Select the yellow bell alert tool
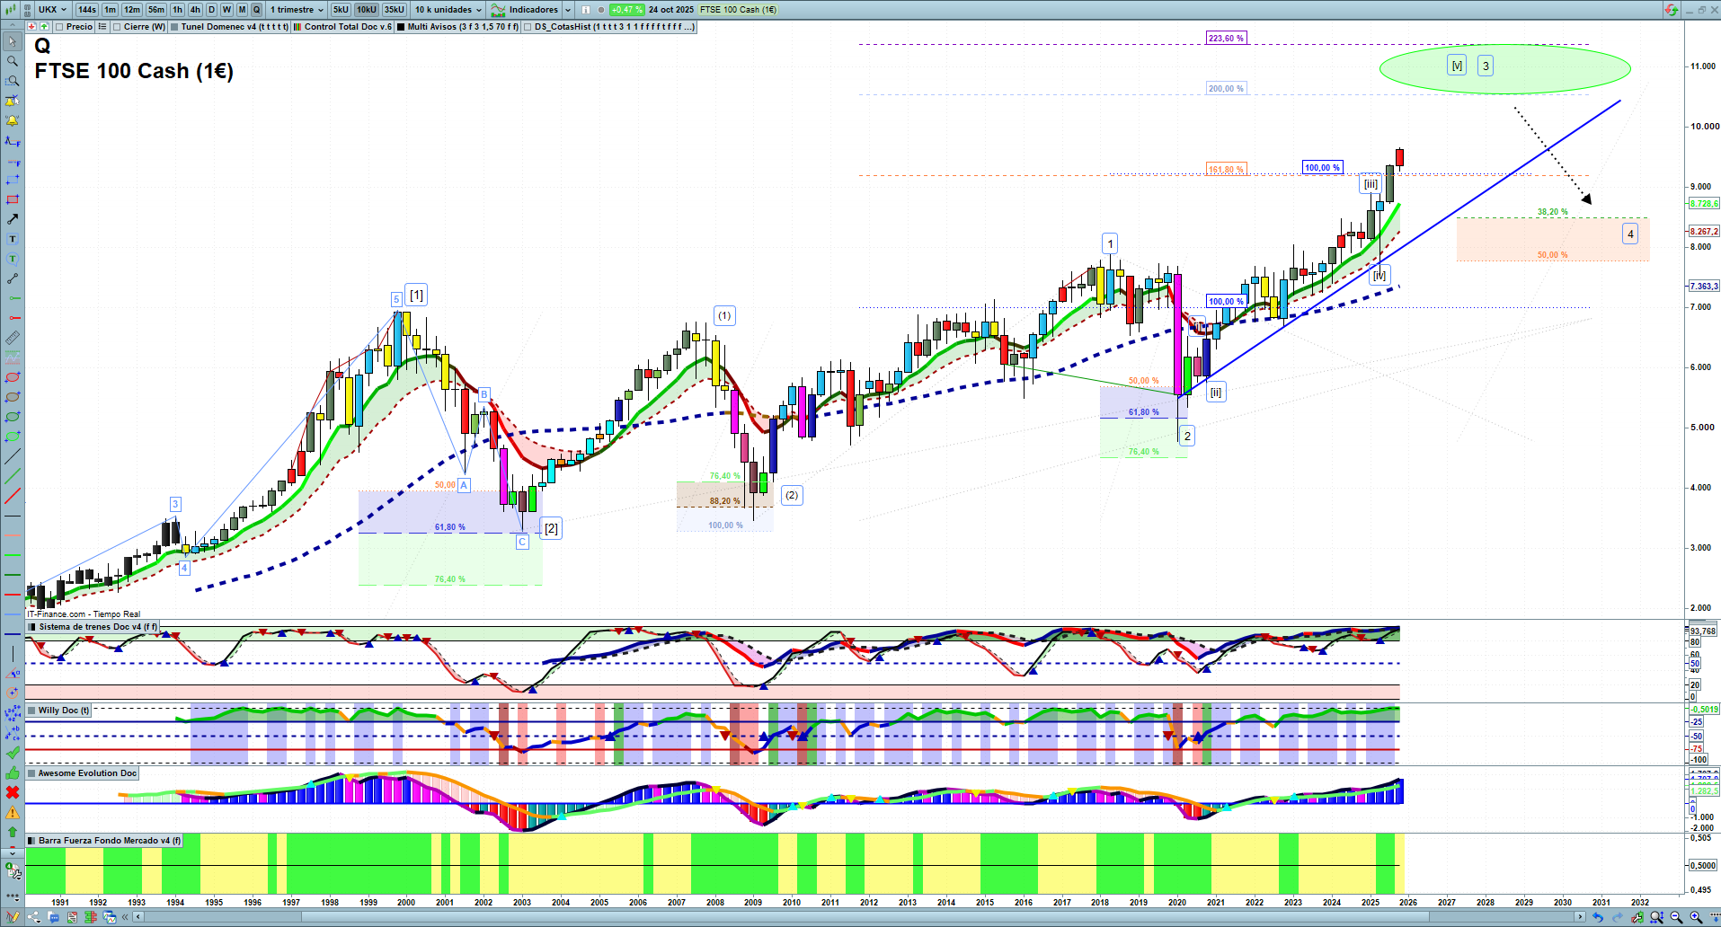 [13, 120]
